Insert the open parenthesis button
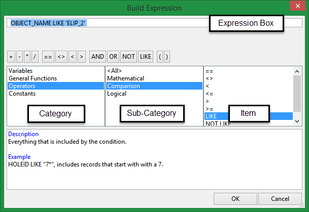The width and height of the screenshot is (309, 212). pyautogui.click(x=159, y=57)
